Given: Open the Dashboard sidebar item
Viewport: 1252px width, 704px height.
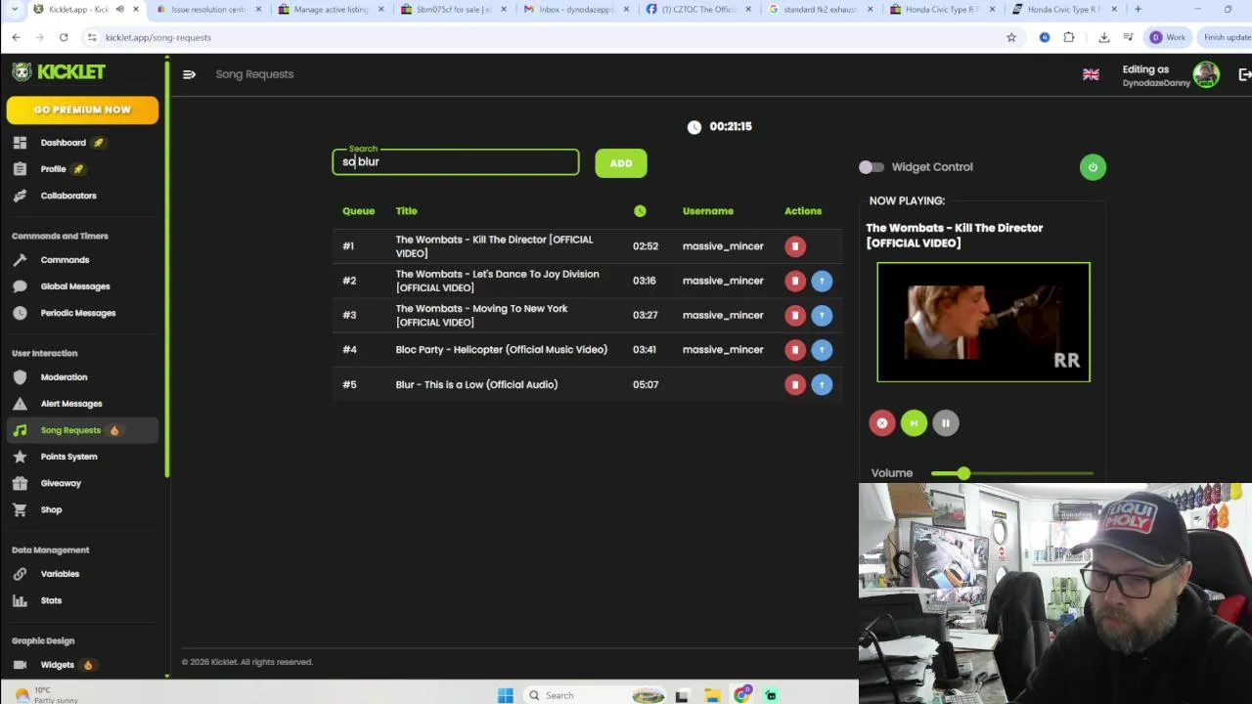Looking at the screenshot, I should coord(63,143).
